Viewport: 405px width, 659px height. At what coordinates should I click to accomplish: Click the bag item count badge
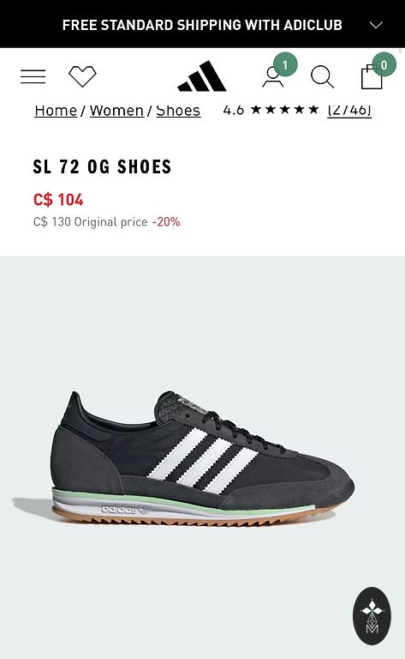[x=384, y=64]
